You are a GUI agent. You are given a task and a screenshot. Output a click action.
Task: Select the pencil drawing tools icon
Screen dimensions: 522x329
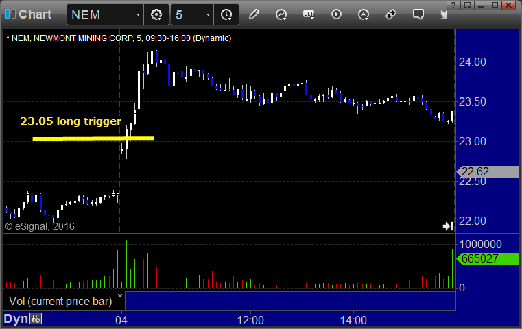(x=254, y=14)
